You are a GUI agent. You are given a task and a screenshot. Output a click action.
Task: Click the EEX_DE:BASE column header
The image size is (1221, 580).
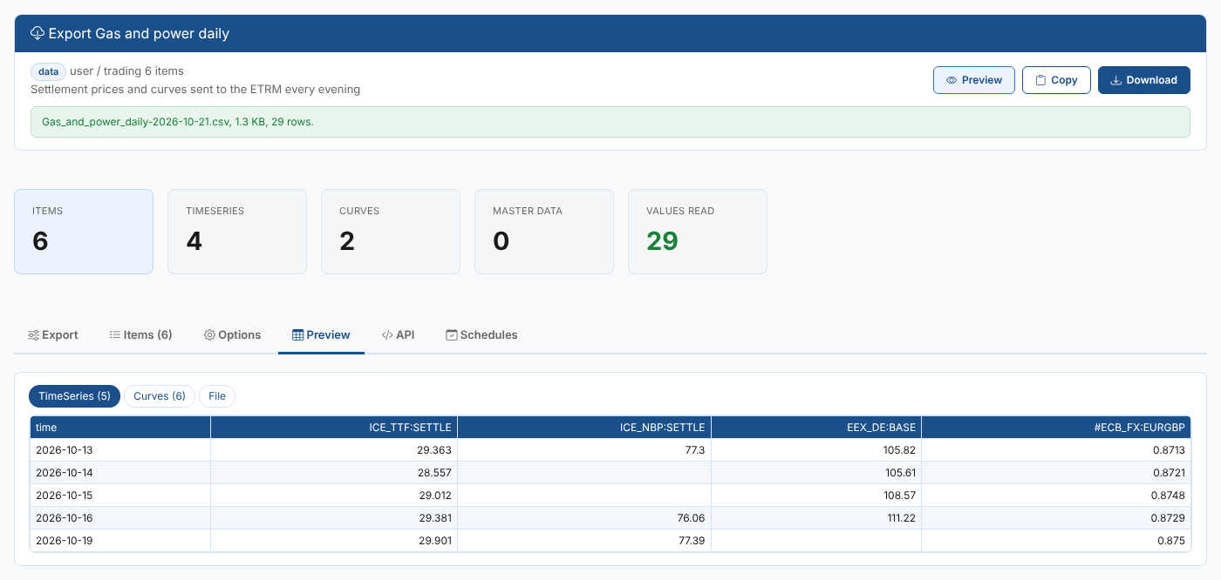pos(816,428)
